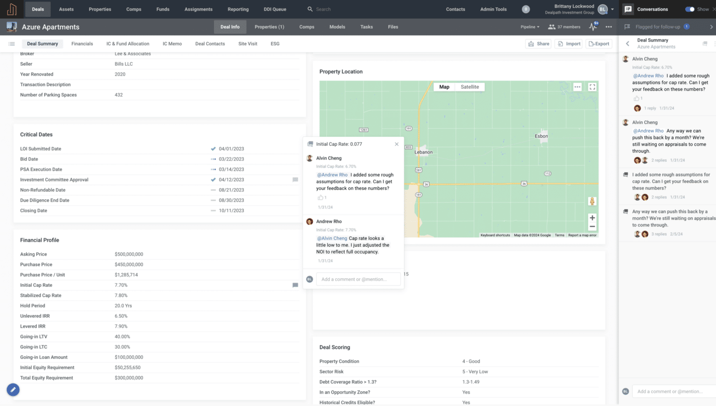Image resolution: width=716 pixels, height=406 pixels.
Task: Click comment icon next to Initial Cap Rate
Action: tap(295, 285)
